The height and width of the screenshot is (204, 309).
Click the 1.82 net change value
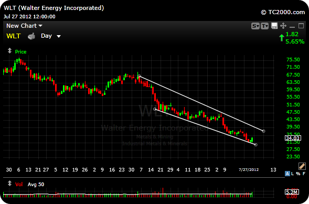(x=292, y=34)
